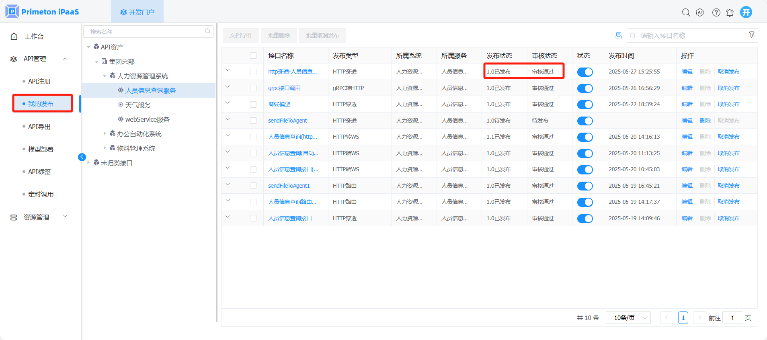Open API注册 in the sidebar

pyautogui.click(x=39, y=81)
